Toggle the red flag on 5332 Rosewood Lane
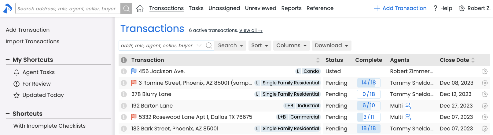This screenshot has height=135, width=493. pyautogui.click(x=134, y=117)
